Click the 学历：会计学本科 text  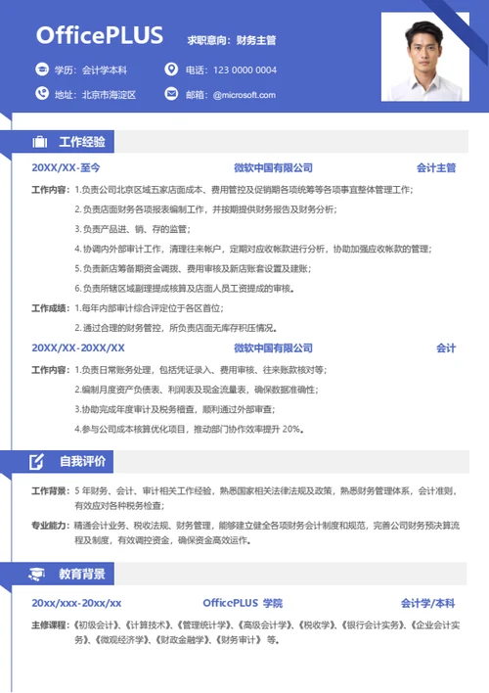91,70
